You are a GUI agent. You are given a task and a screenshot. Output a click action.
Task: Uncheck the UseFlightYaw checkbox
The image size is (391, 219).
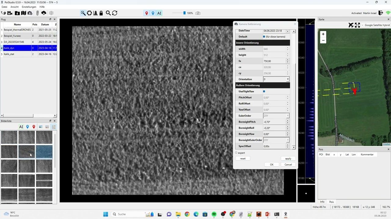[264, 91]
